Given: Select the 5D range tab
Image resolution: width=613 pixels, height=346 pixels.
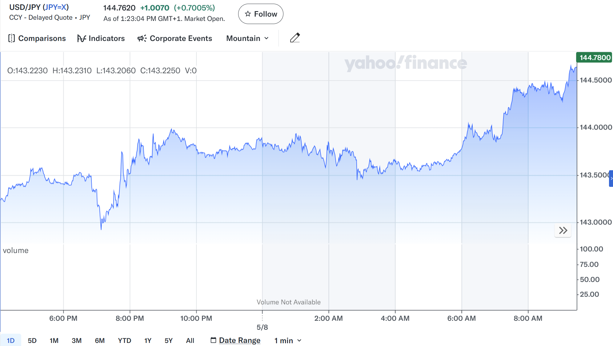Looking at the screenshot, I should [x=32, y=340].
